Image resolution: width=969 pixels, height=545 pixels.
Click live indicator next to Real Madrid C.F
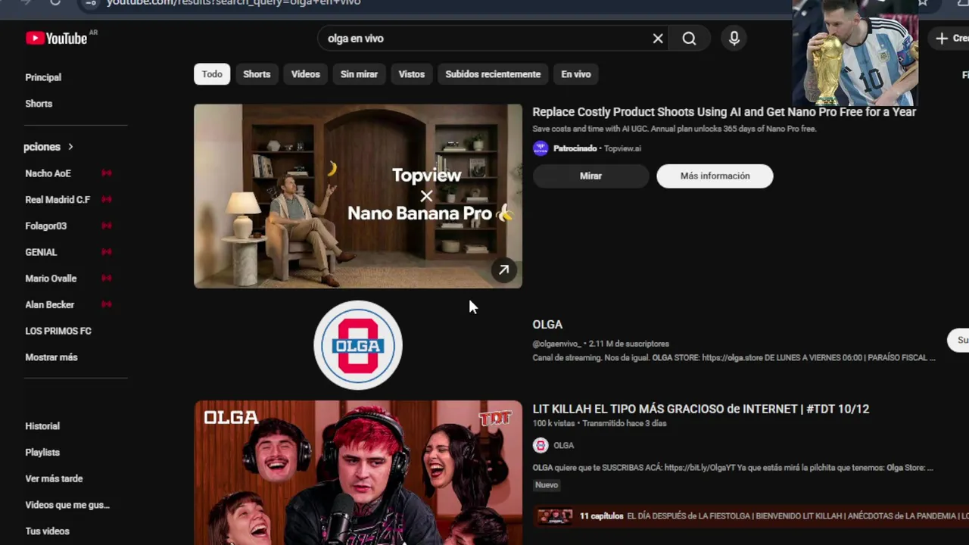107,200
